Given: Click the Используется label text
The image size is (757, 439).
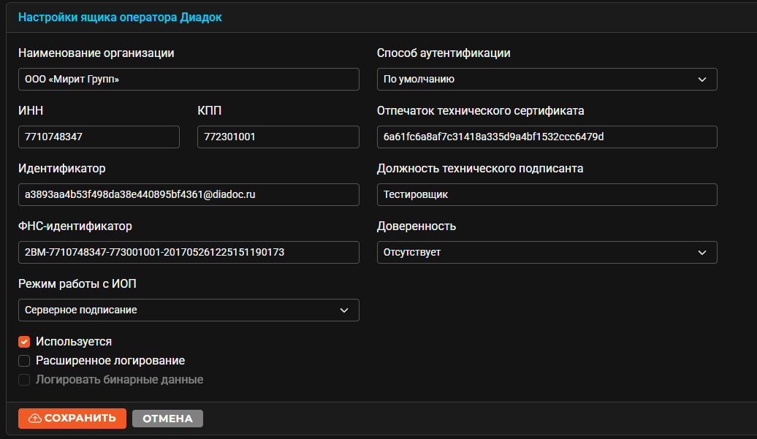Looking at the screenshot, I should coord(74,342).
